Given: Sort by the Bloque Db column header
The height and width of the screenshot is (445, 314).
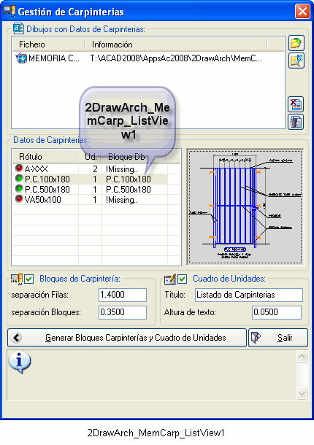Looking at the screenshot, I should [x=134, y=157].
